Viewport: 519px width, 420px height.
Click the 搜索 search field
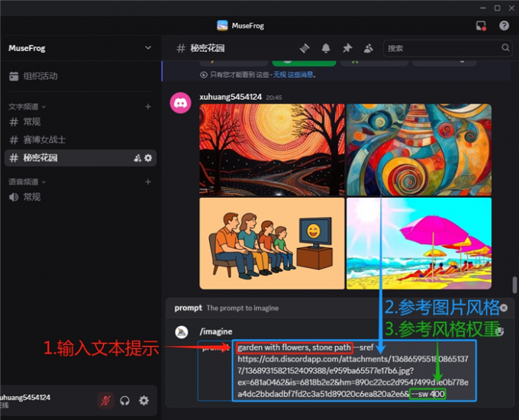point(447,48)
